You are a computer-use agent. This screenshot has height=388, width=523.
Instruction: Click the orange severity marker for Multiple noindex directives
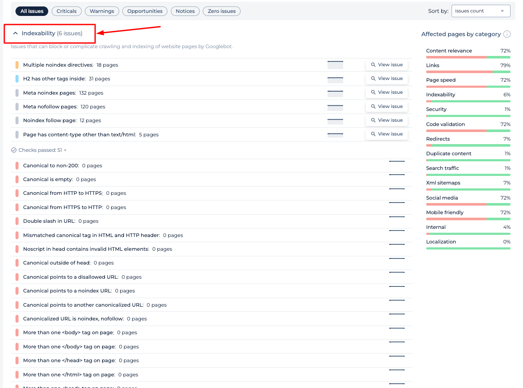17,65
